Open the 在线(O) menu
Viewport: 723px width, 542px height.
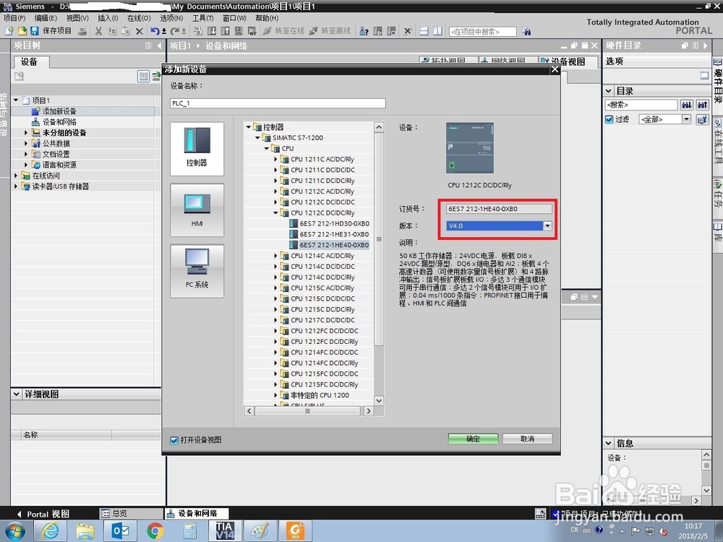pos(139,18)
